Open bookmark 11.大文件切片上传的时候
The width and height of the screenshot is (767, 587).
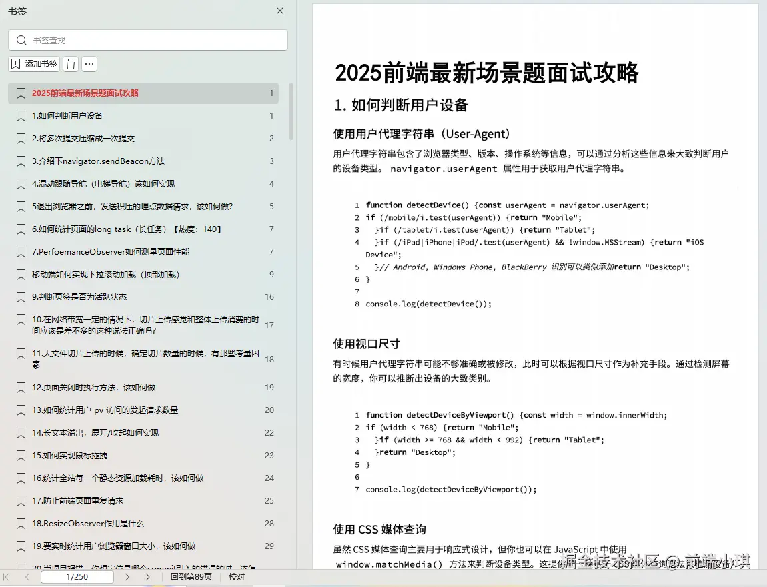[x=143, y=359]
